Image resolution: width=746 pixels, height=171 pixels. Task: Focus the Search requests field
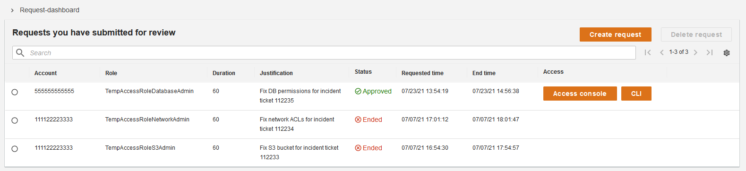324,52
